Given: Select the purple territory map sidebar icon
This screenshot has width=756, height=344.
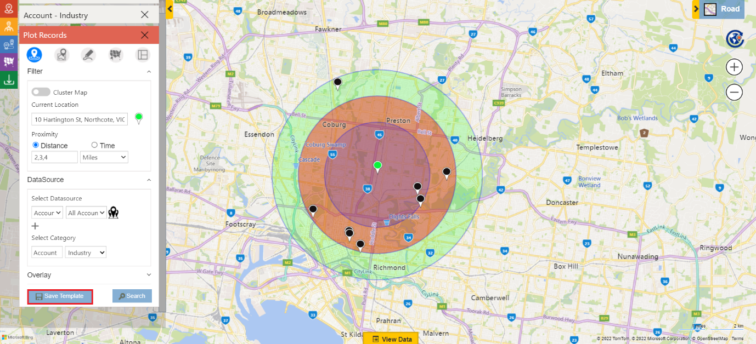Looking at the screenshot, I should (x=9, y=62).
